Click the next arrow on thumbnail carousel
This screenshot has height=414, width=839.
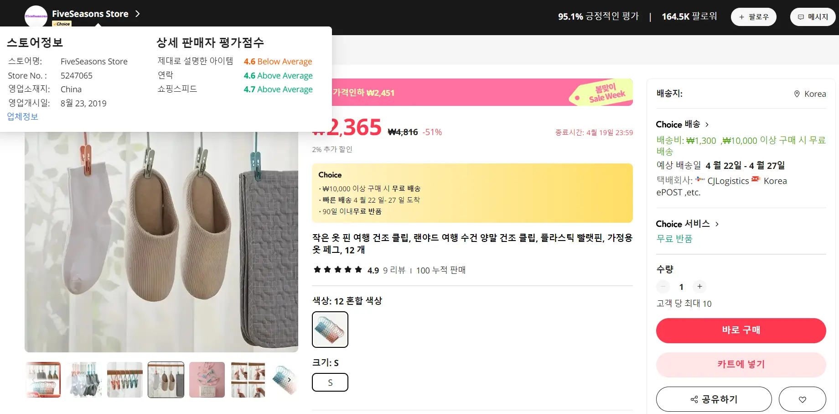(x=289, y=379)
